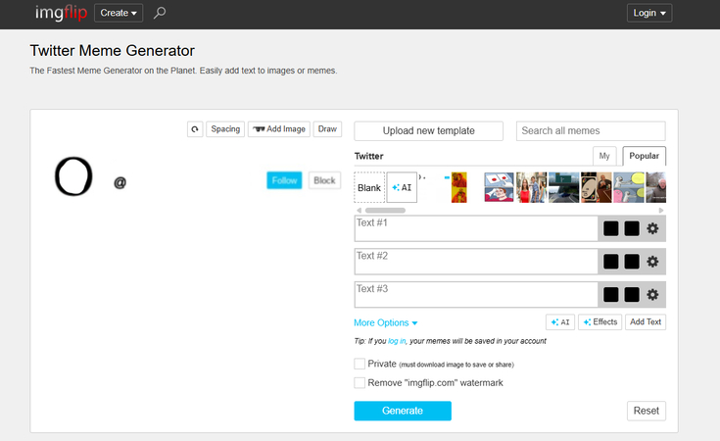Image resolution: width=720 pixels, height=441 pixels.
Task: Open the Add Image tool
Action: [279, 129]
